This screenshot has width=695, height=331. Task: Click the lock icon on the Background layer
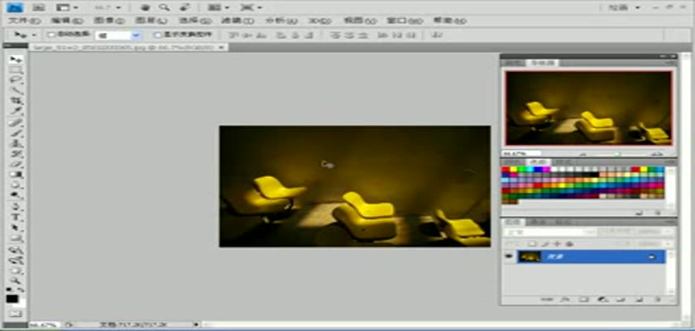651,257
